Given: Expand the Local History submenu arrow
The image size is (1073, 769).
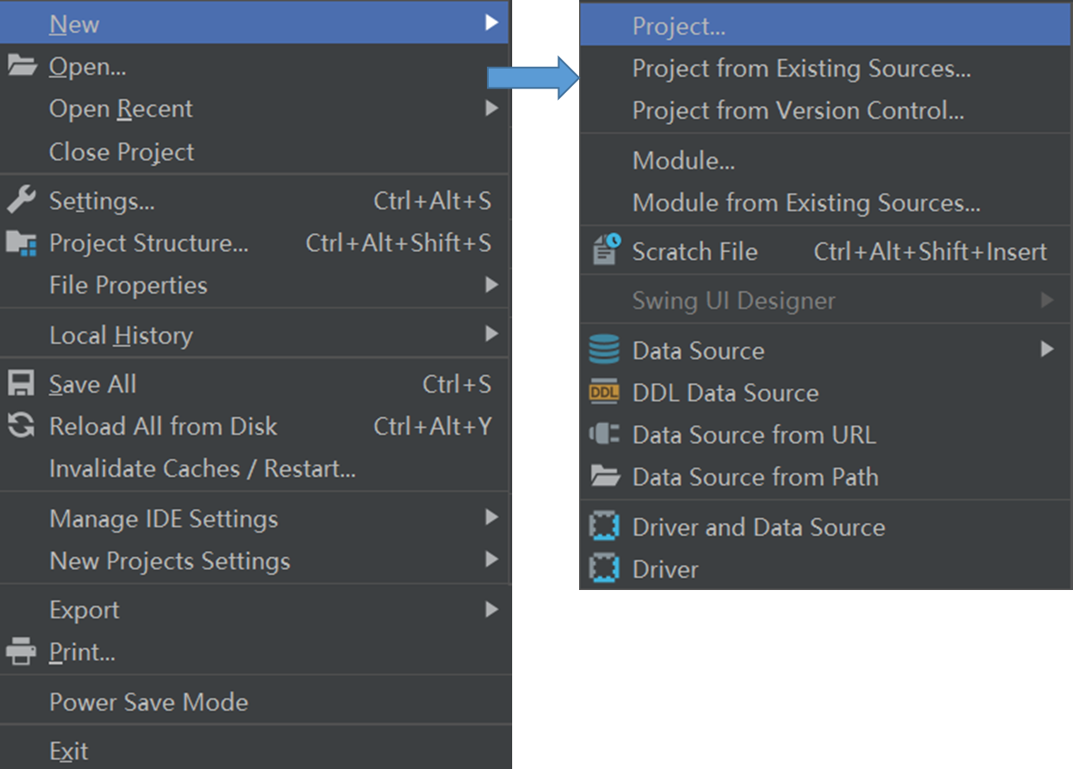Looking at the screenshot, I should pos(491,335).
